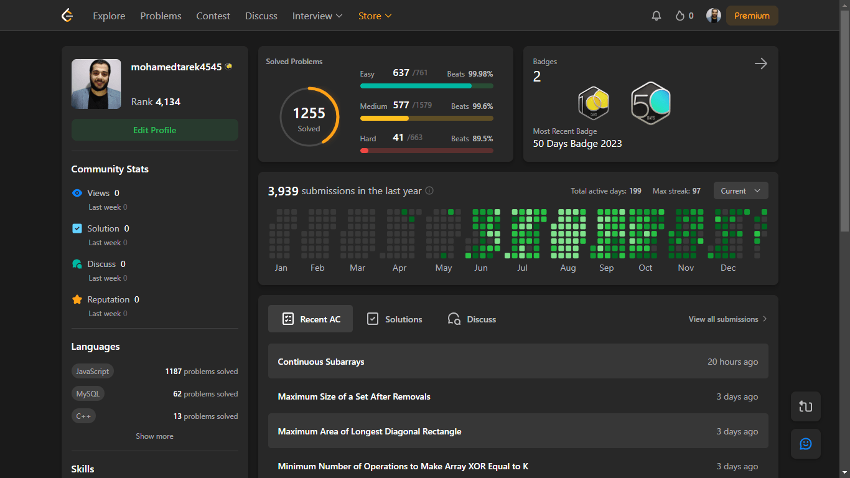Click the Reputation star icon
Screen dimensions: 850x478
coord(77,299)
